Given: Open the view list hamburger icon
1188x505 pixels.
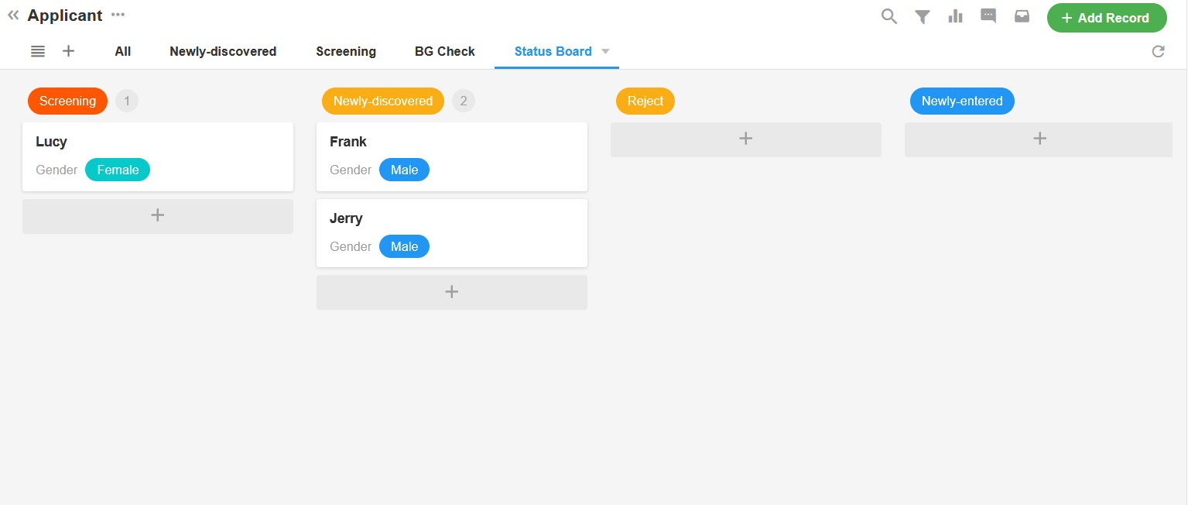Looking at the screenshot, I should [38, 51].
